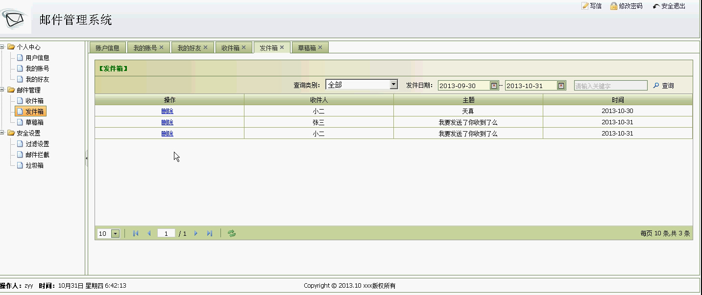Close the 草稿箱 tab
Image resolution: width=702 pixels, height=295 pixels.
(320, 47)
